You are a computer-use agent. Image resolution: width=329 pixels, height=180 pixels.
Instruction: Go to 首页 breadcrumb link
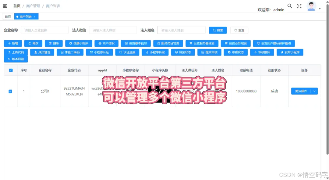[16, 6]
